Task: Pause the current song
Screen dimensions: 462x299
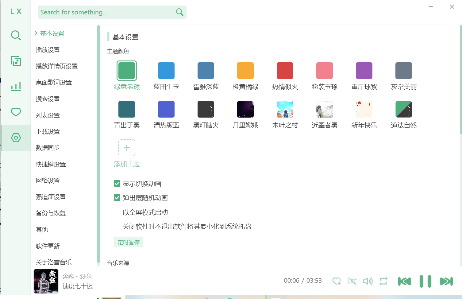Action: point(425,281)
